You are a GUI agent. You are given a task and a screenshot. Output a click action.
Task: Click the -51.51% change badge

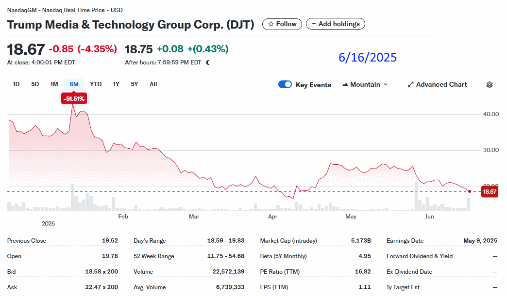click(74, 99)
